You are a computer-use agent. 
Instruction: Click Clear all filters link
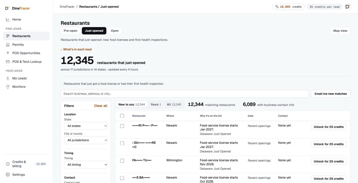point(101,106)
